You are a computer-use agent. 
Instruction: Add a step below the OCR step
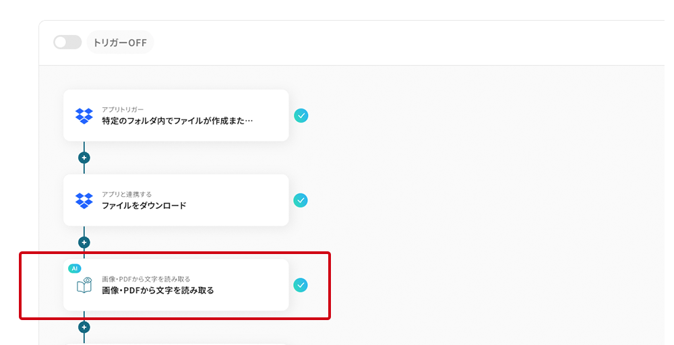click(x=84, y=327)
